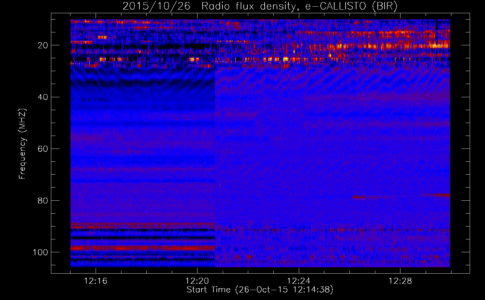Screen dimensions: 485x300
Task: Select the 'Frequency (MHZ)' y-axis label
Action: coord(22,144)
